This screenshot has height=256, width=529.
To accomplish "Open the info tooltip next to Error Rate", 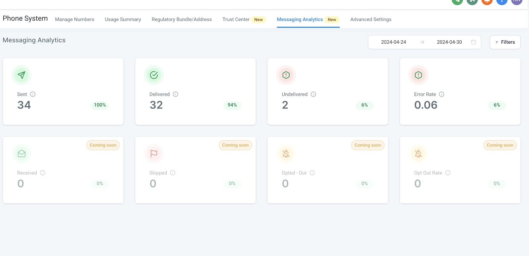I will [x=442, y=94].
